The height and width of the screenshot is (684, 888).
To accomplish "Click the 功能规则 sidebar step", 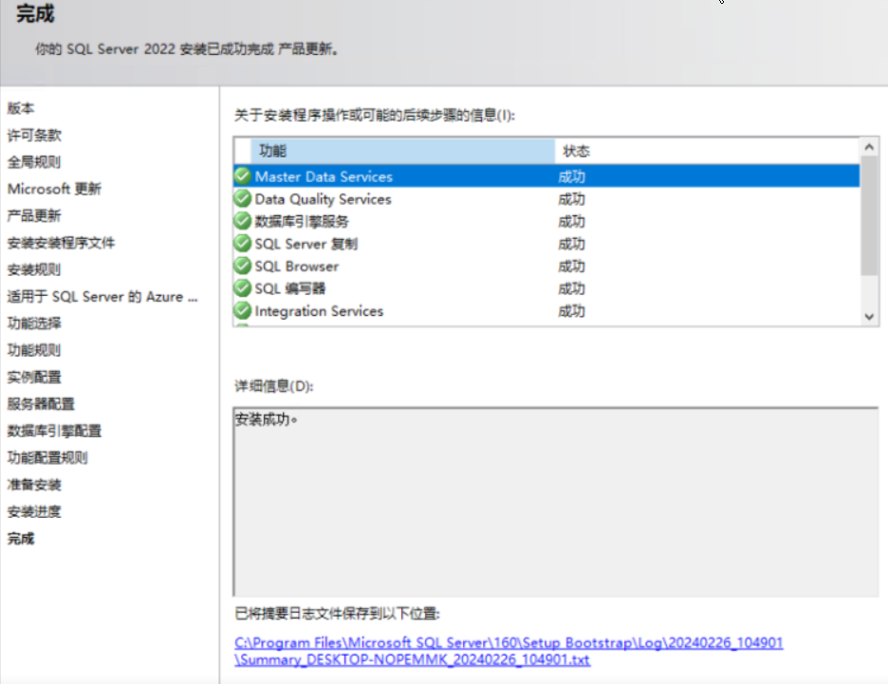I will 34,350.
